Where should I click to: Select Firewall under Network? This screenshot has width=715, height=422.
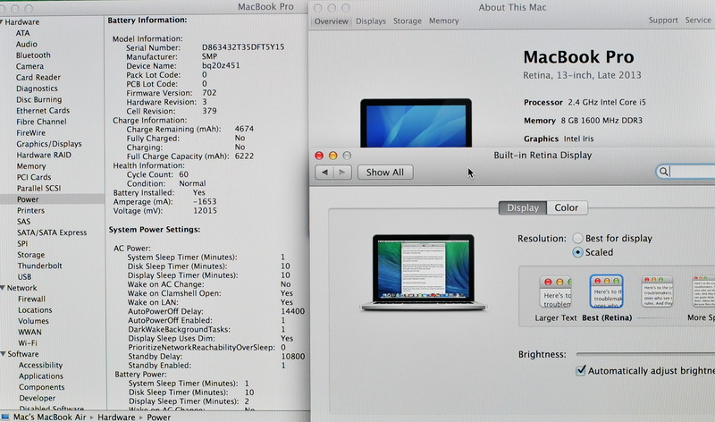[31, 299]
